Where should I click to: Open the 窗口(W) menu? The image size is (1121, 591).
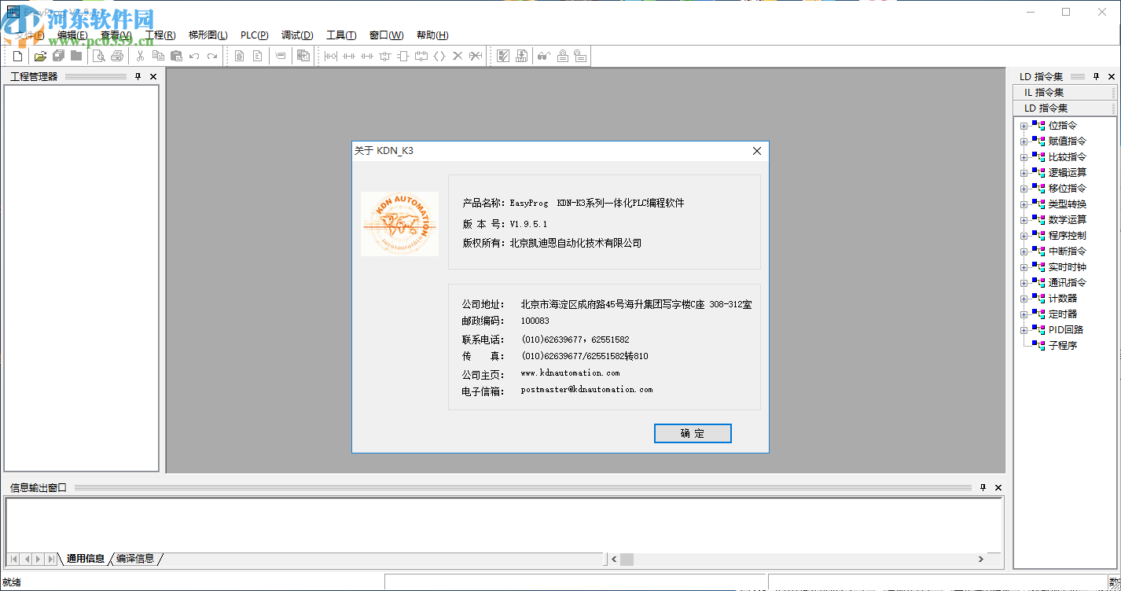[x=386, y=35]
